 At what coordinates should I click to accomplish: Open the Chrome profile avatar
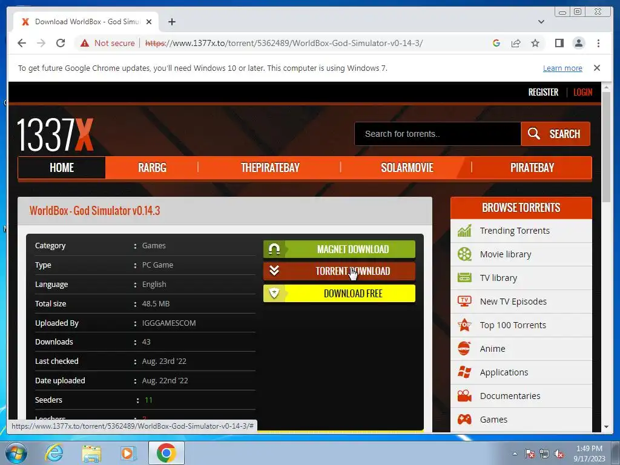coord(578,43)
